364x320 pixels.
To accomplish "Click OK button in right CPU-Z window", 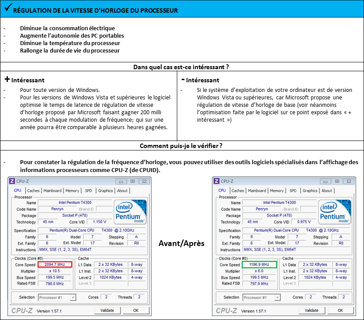I will click(x=340, y=310).
